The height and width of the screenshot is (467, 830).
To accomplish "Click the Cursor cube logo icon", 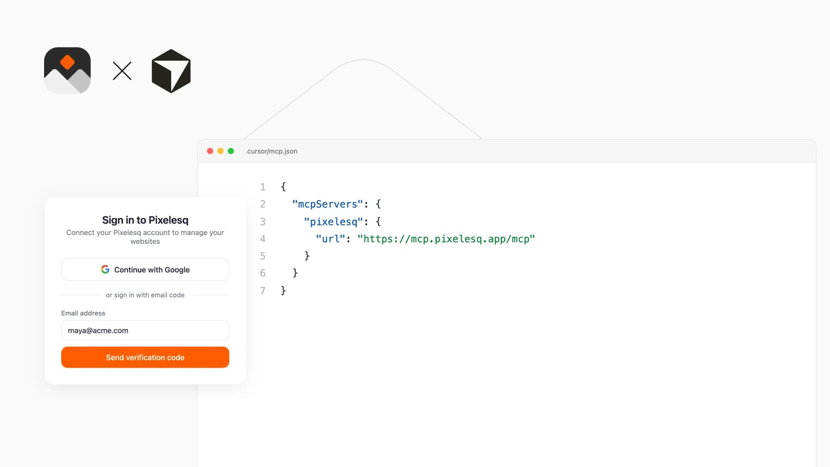I will pos(171,71).
